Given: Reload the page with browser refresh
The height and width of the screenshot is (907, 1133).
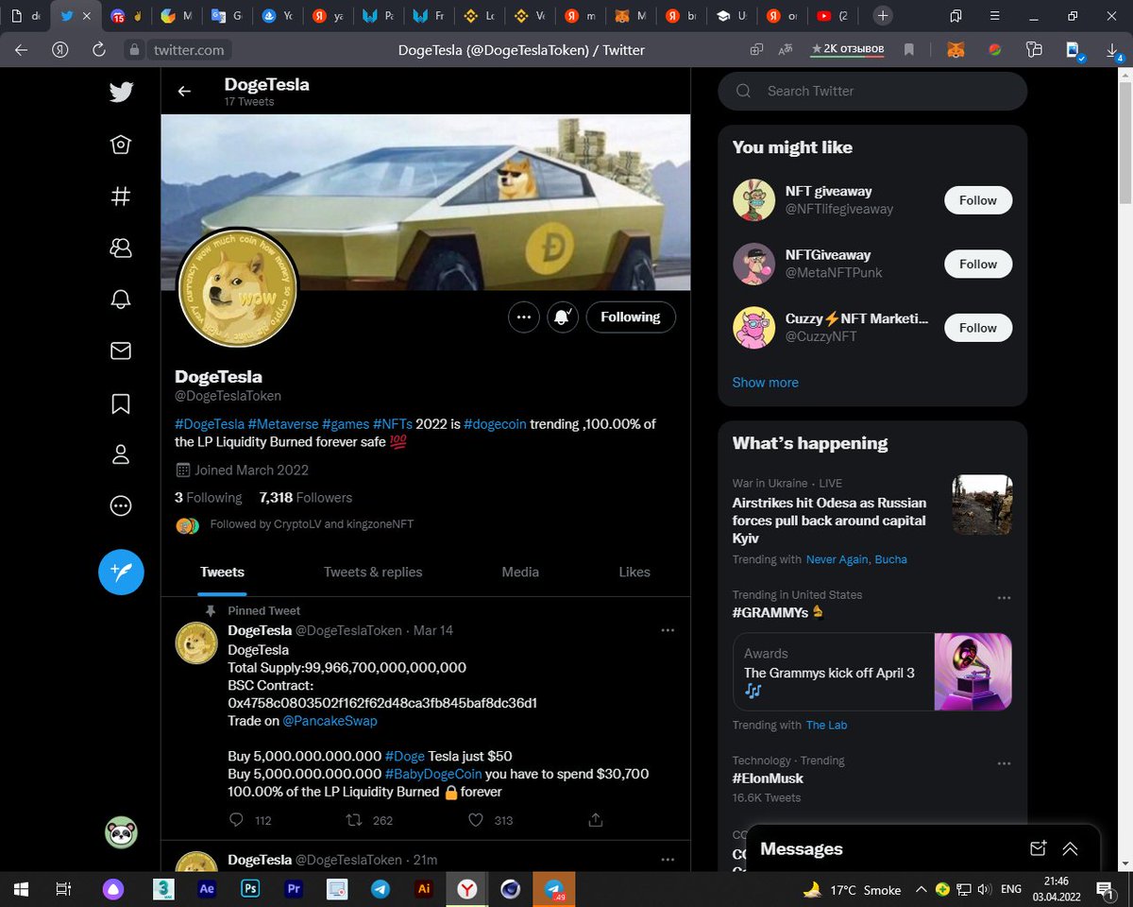Looking at the screenshot, I should tap(98, 49).
